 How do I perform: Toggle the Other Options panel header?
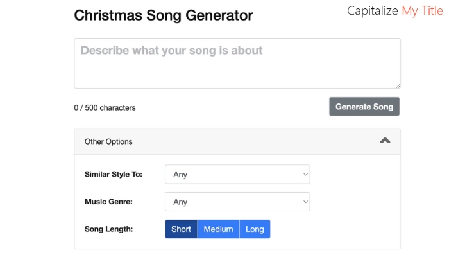(x=237, y=141)
